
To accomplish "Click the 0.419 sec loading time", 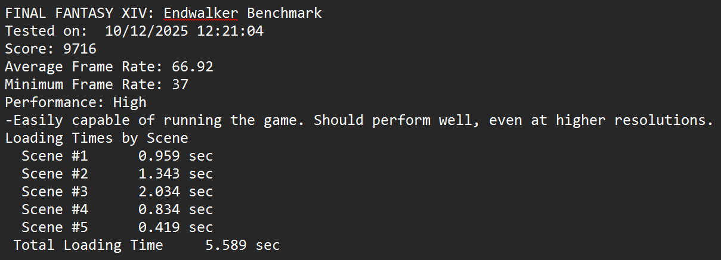I will [175, 227].
